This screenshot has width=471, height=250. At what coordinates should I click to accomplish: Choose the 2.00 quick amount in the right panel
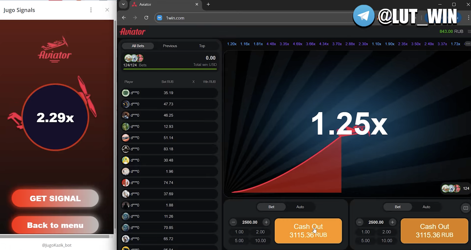[386, 232]
